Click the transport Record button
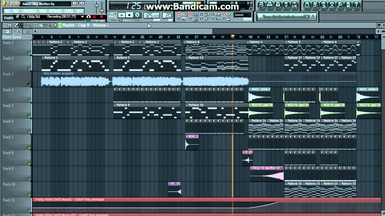This screenshot has height=216, width=385. click(x=137, y=15)
